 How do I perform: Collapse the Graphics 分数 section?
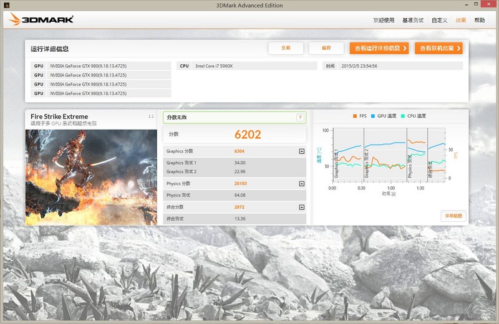coord(302,151)
